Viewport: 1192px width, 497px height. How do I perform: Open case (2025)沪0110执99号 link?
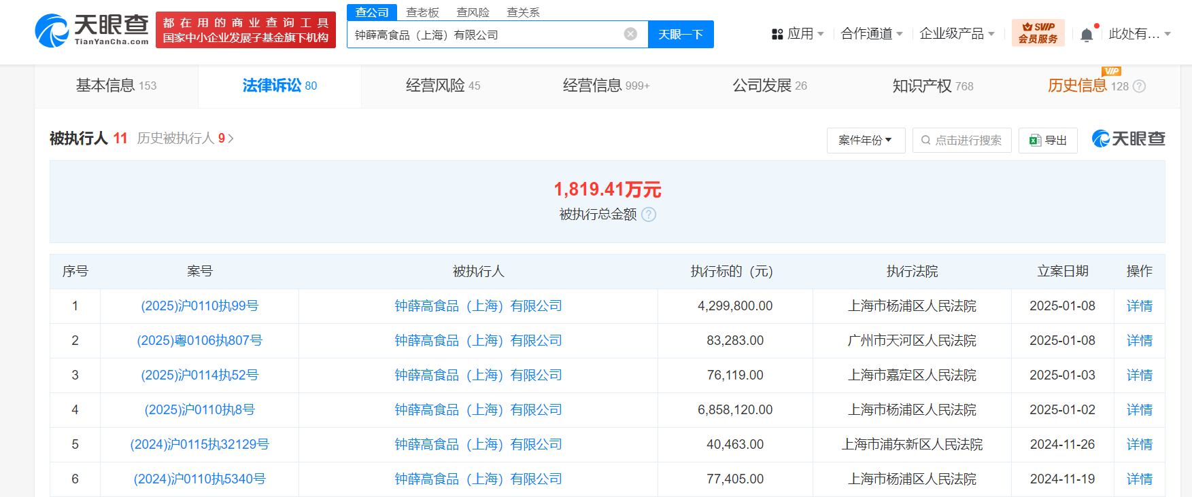pos(199,306)
